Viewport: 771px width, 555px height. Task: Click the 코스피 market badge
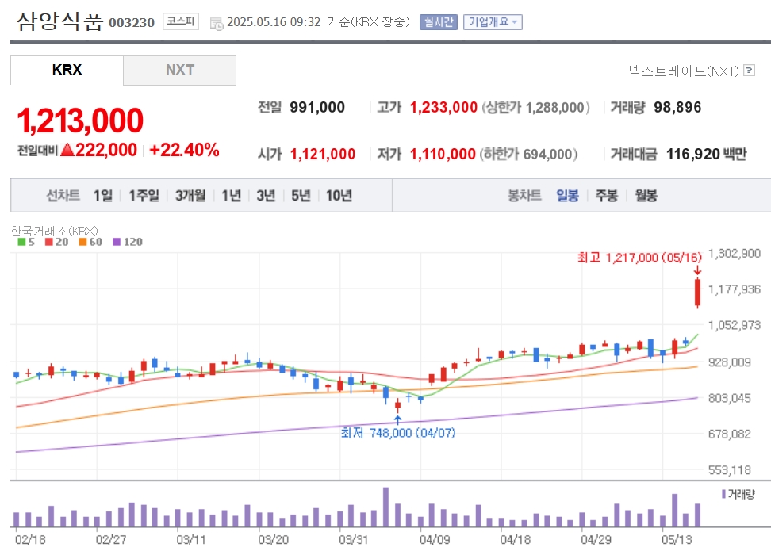[181, 21]
